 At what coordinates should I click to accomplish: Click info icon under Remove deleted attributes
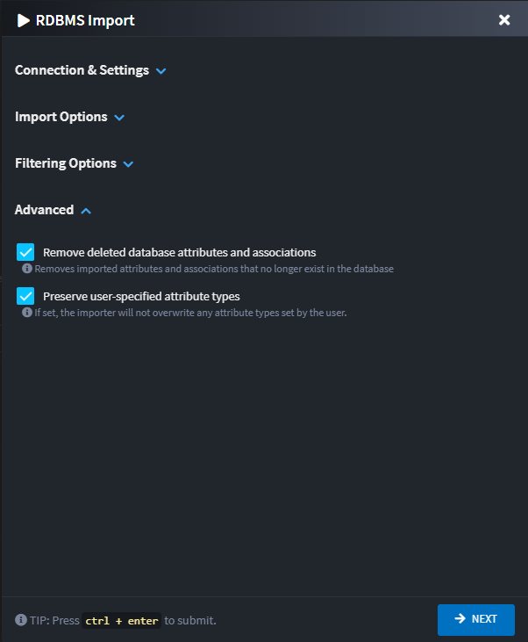coord(27,269)
